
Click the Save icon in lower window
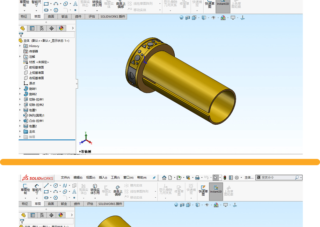(x=188, y=178)
